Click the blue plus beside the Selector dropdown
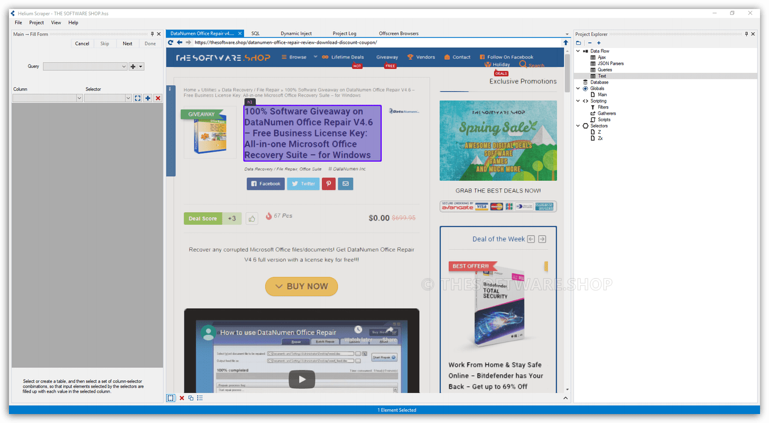 [147, 98]
